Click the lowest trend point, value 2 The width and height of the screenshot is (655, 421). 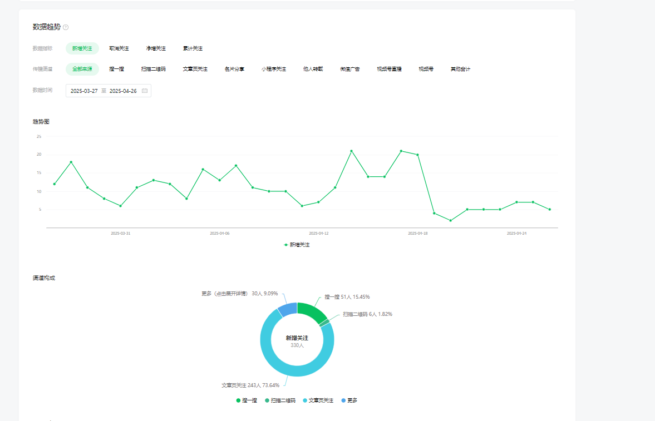[x=450, y=221]
